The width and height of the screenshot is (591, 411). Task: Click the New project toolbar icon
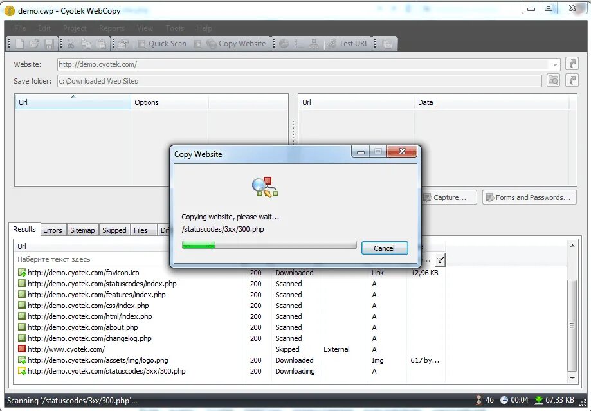(19, 44)
